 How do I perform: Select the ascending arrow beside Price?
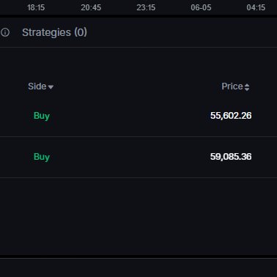(247, 85)
